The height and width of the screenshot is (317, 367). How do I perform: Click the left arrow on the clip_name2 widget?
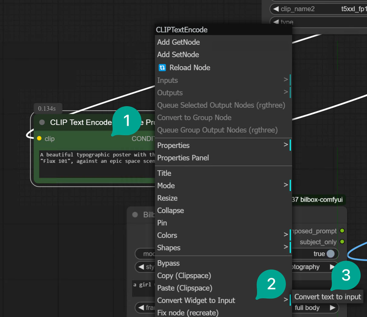click(x=276, y=9)
